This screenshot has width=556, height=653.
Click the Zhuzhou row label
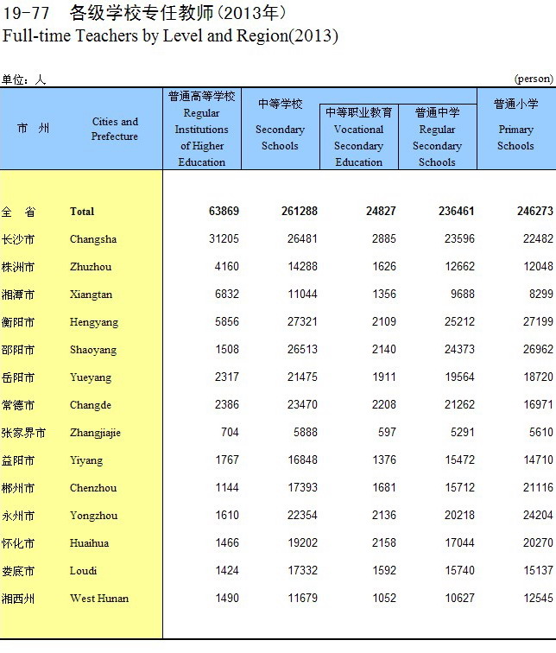click(x=91, y=267)
